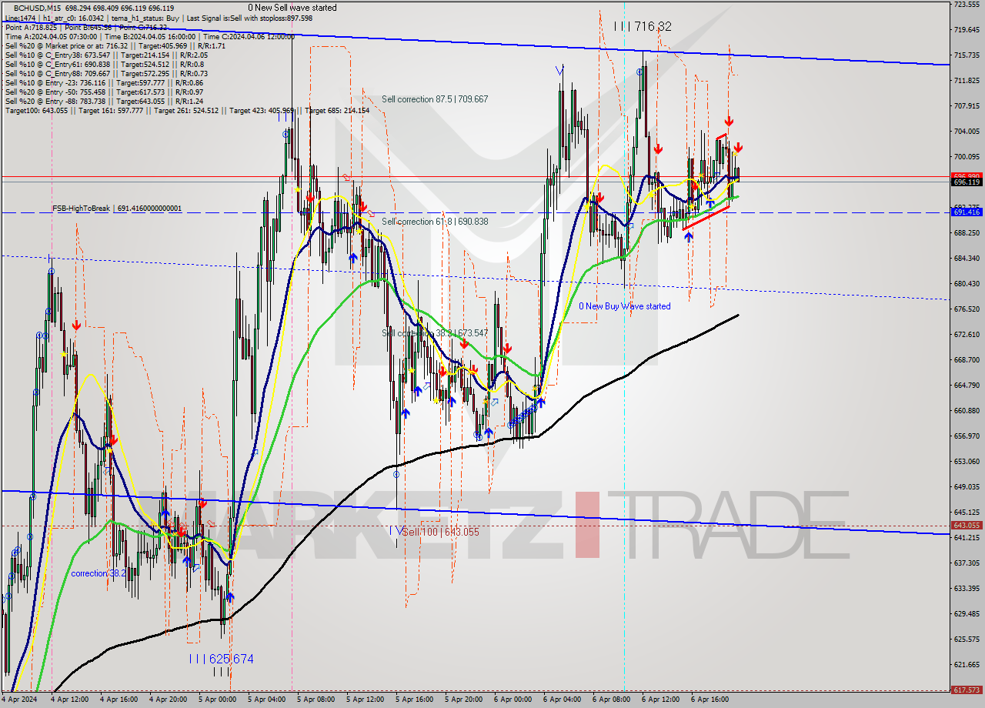This screenshot has width=985, height=708.
Task: Click the 'Sell correction 38.2 | 673.547' label
Action: [x=435, y=333]
